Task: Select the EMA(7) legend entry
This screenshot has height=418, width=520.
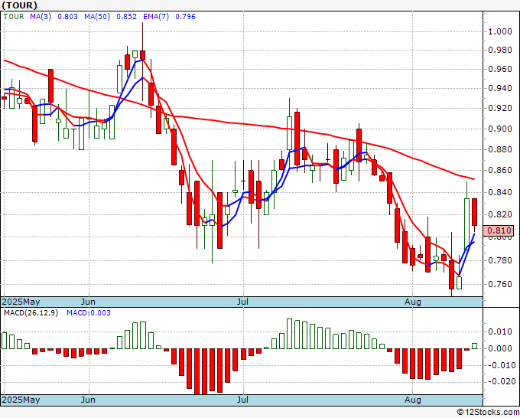Action: click(156, 17)
